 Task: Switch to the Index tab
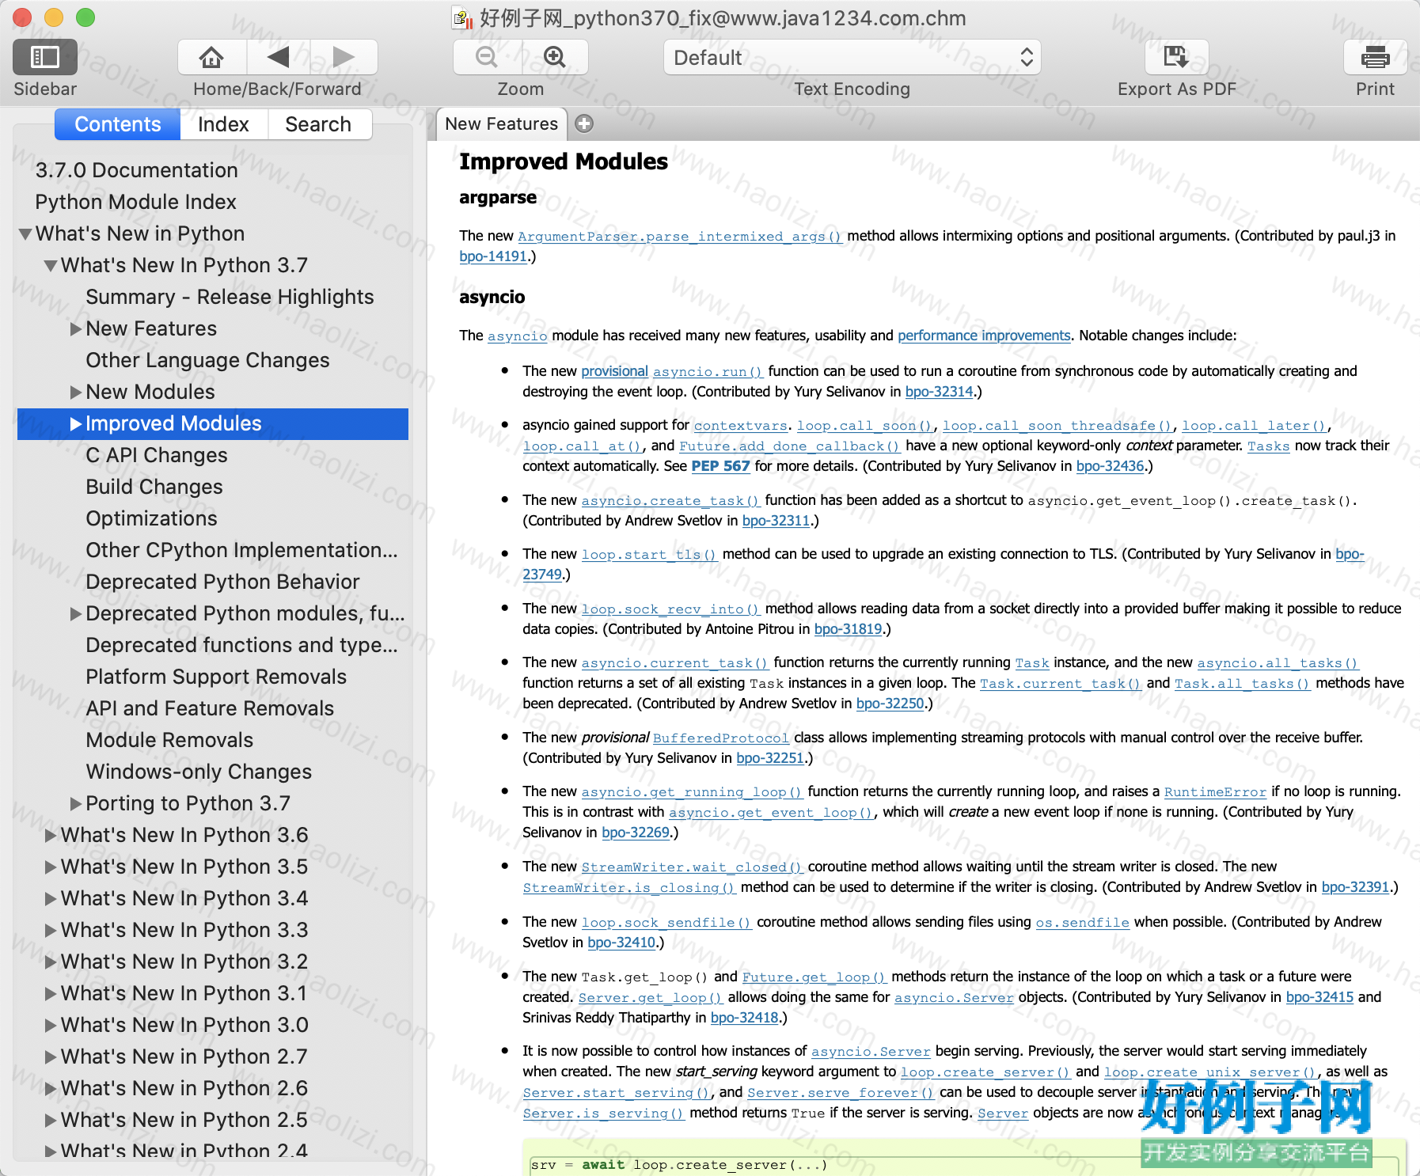(x=223, y=124)
